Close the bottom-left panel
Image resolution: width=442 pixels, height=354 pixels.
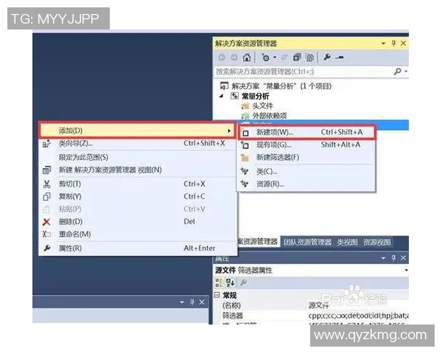coord(202,302)
